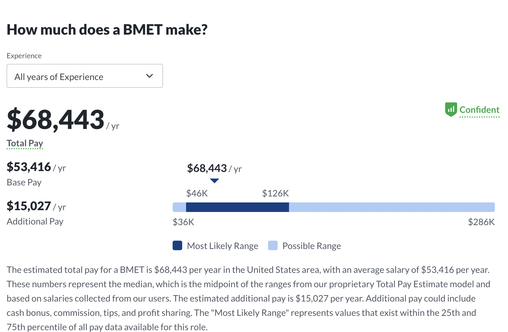Click the chevron on the Experience selector

coord(149,76)
